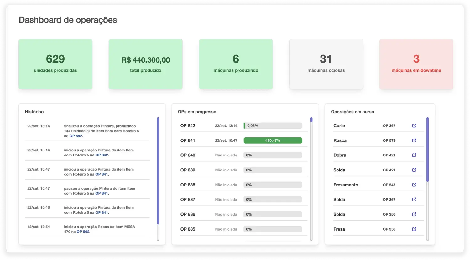Open the Dobra operation via its link icon
The width and height of the screenshot is (470, 260).
pos(414,155)
